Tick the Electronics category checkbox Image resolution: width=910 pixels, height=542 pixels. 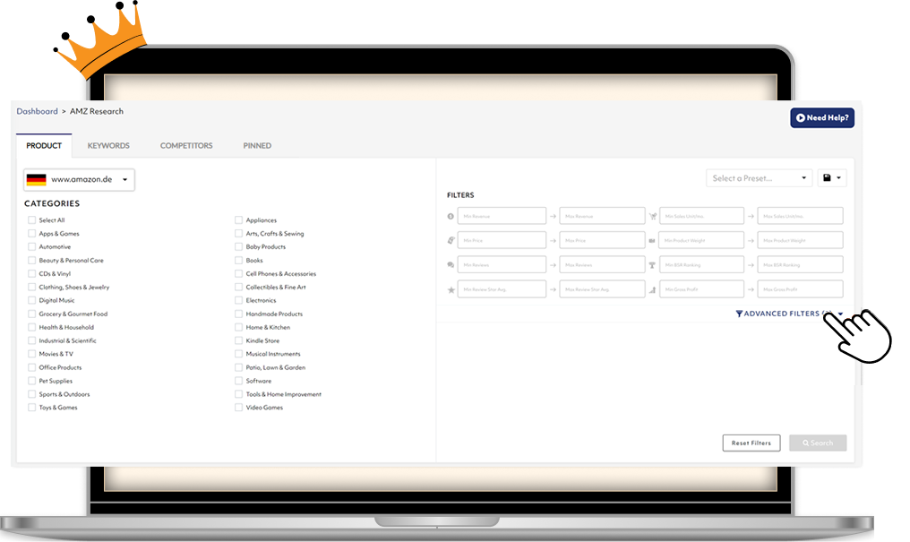239,301
